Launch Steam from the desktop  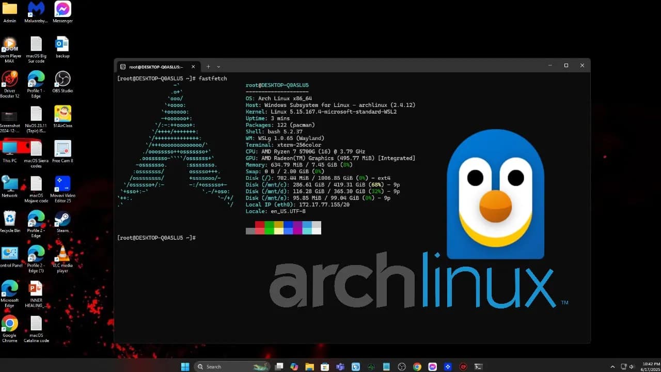[62, 219]
